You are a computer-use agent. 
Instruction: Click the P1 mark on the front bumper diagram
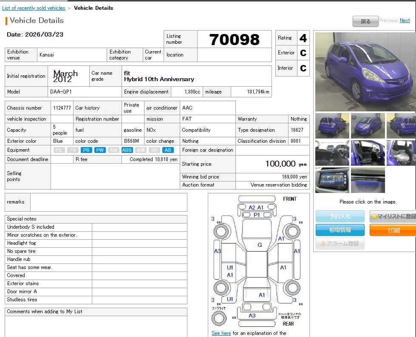tap(257, 215)
